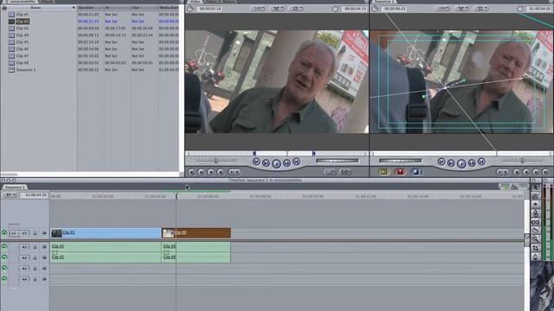Viewport: 554px width, 311px height.
Task: Select Clip #1 in the Browser list
Action: [x=23, y=15]
